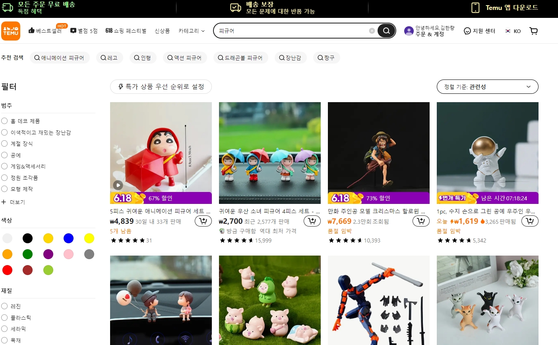The width and height of the screenshot is (558, 345).
Task: Click the support center headset icon
Action: click(x=467, y=31)
